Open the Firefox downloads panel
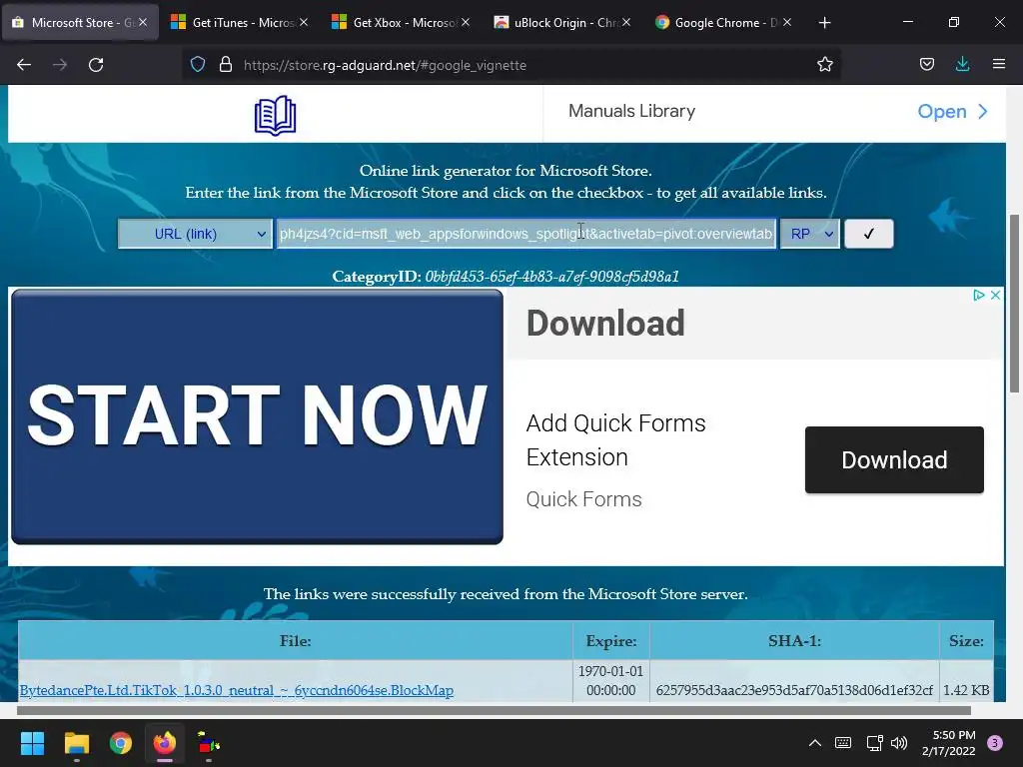The height and width of the screenshot is (767, 1023). pos(962,65)
